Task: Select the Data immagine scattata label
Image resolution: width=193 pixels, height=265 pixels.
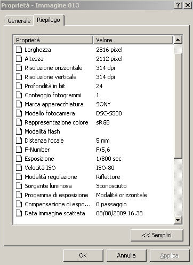Action: 55,213
